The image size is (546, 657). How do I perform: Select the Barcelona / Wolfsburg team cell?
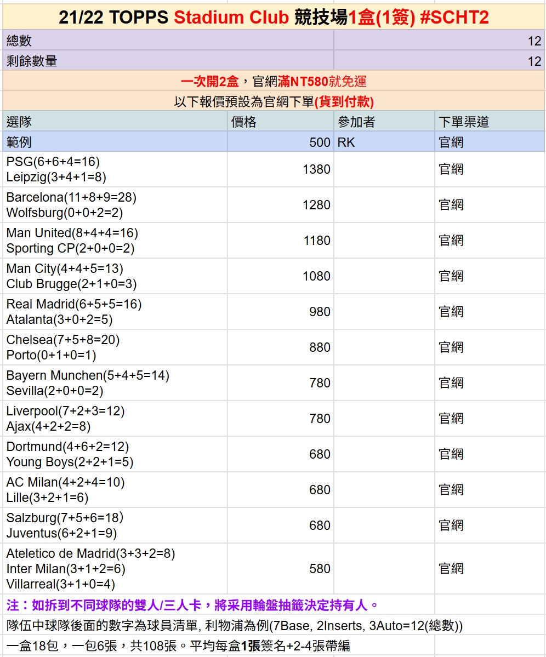click(x=115, y=205)
